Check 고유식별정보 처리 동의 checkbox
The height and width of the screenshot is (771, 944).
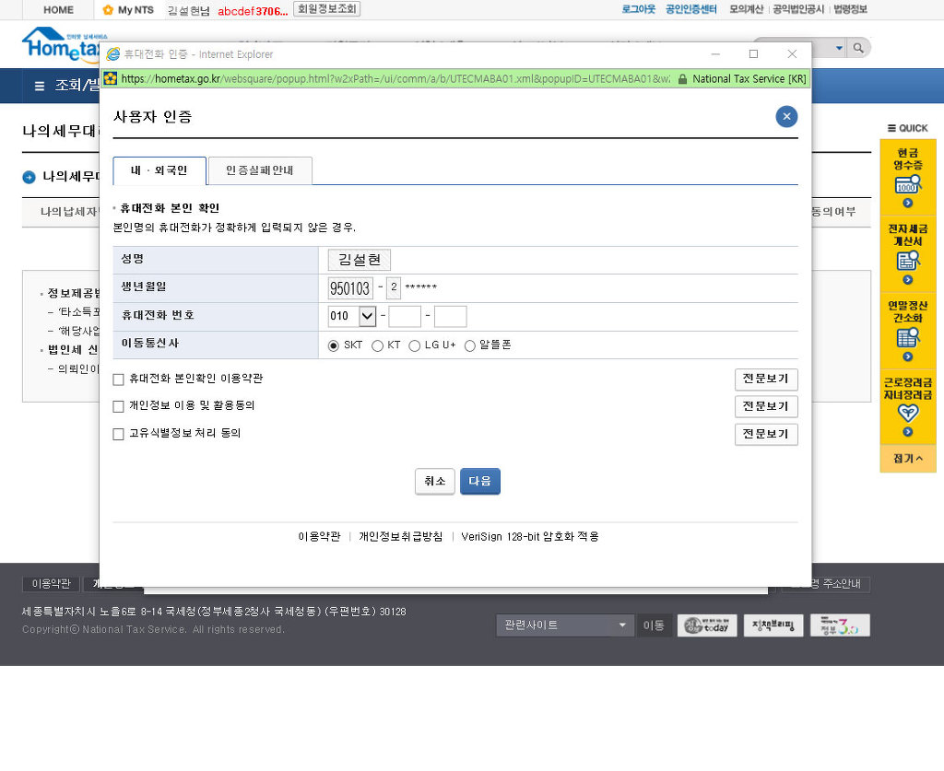coord(118,434)
